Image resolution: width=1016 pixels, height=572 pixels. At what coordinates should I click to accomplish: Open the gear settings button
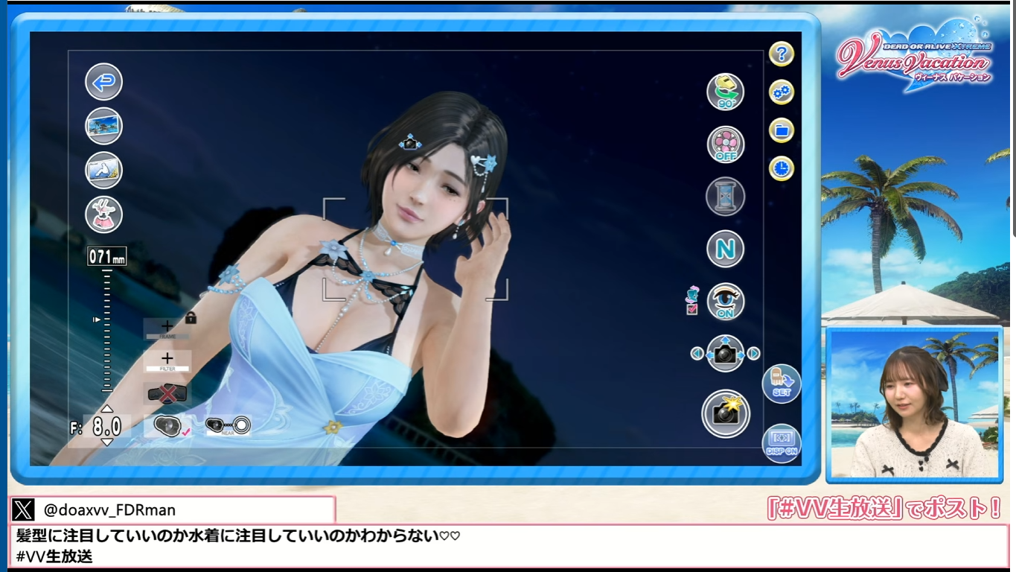point(781,92)
